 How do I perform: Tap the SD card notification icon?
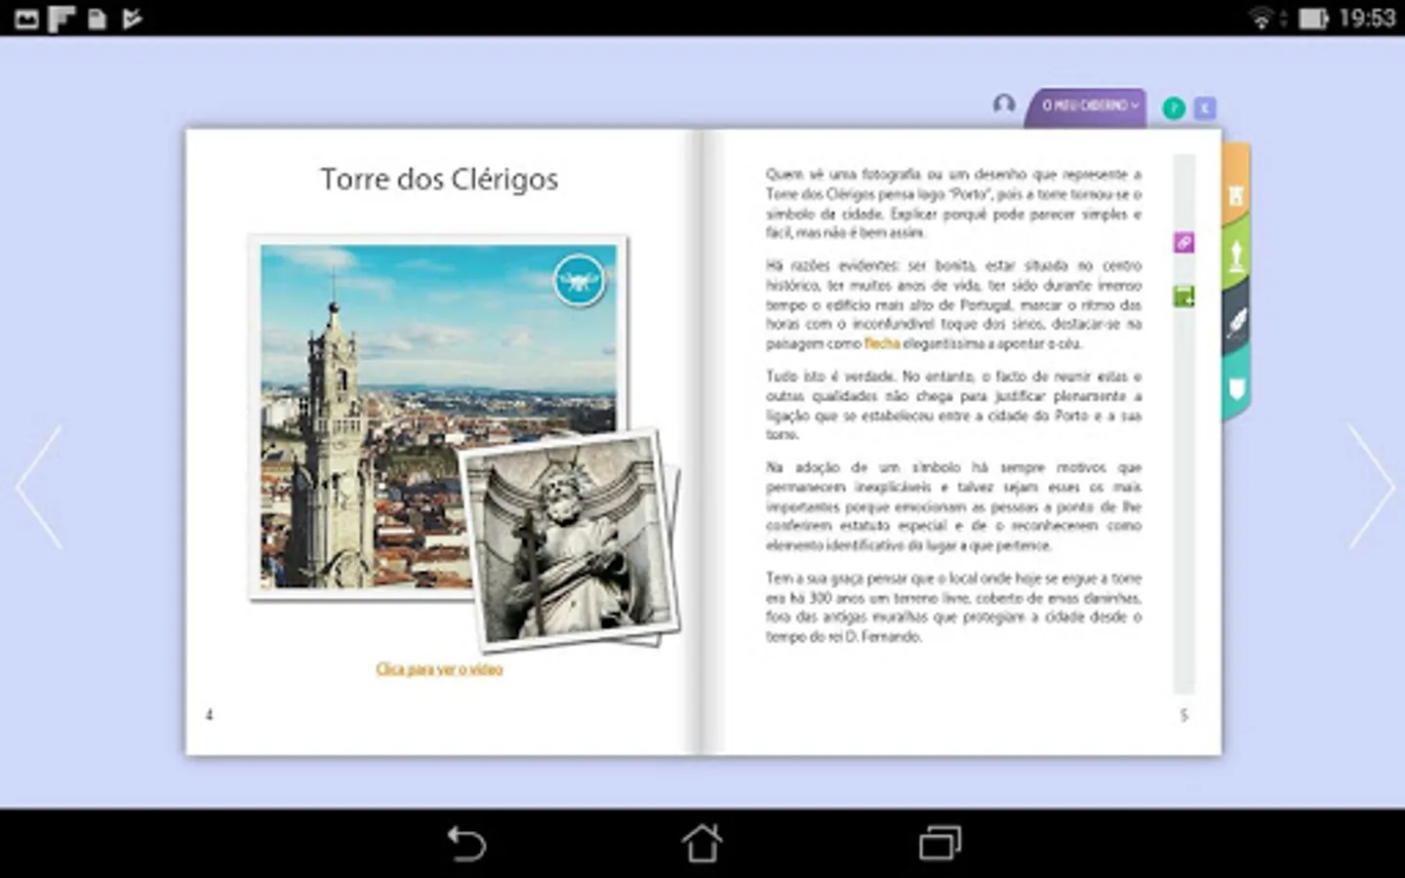(x=97, y=19)
